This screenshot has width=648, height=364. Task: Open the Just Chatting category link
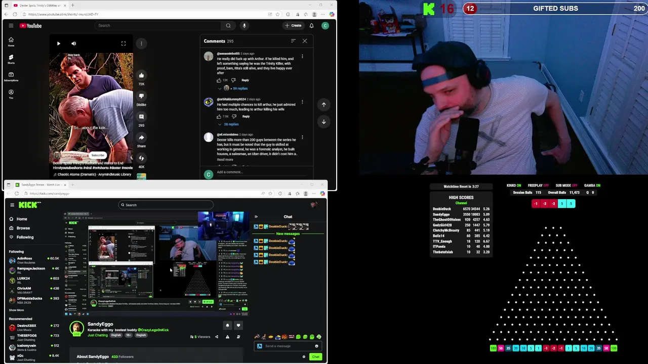point(98,335)
